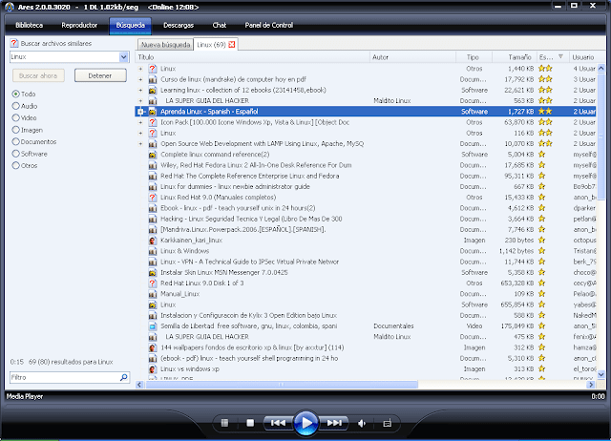Viewport: 611px width, 441px height.
Task: Sort by the Autor column header
Action: 412,57
